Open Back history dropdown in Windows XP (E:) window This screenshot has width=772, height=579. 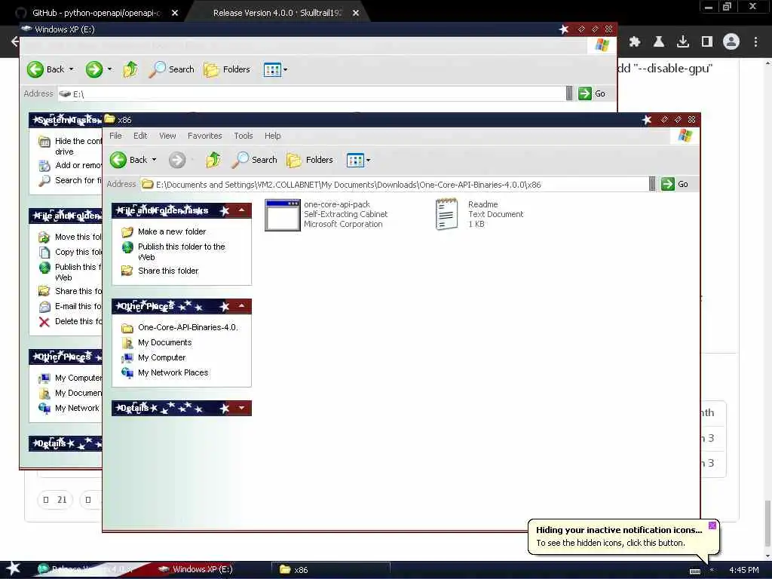[x=72, y=69]
